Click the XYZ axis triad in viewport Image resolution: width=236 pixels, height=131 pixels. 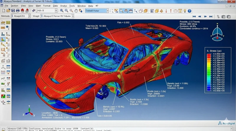(29, 111)
